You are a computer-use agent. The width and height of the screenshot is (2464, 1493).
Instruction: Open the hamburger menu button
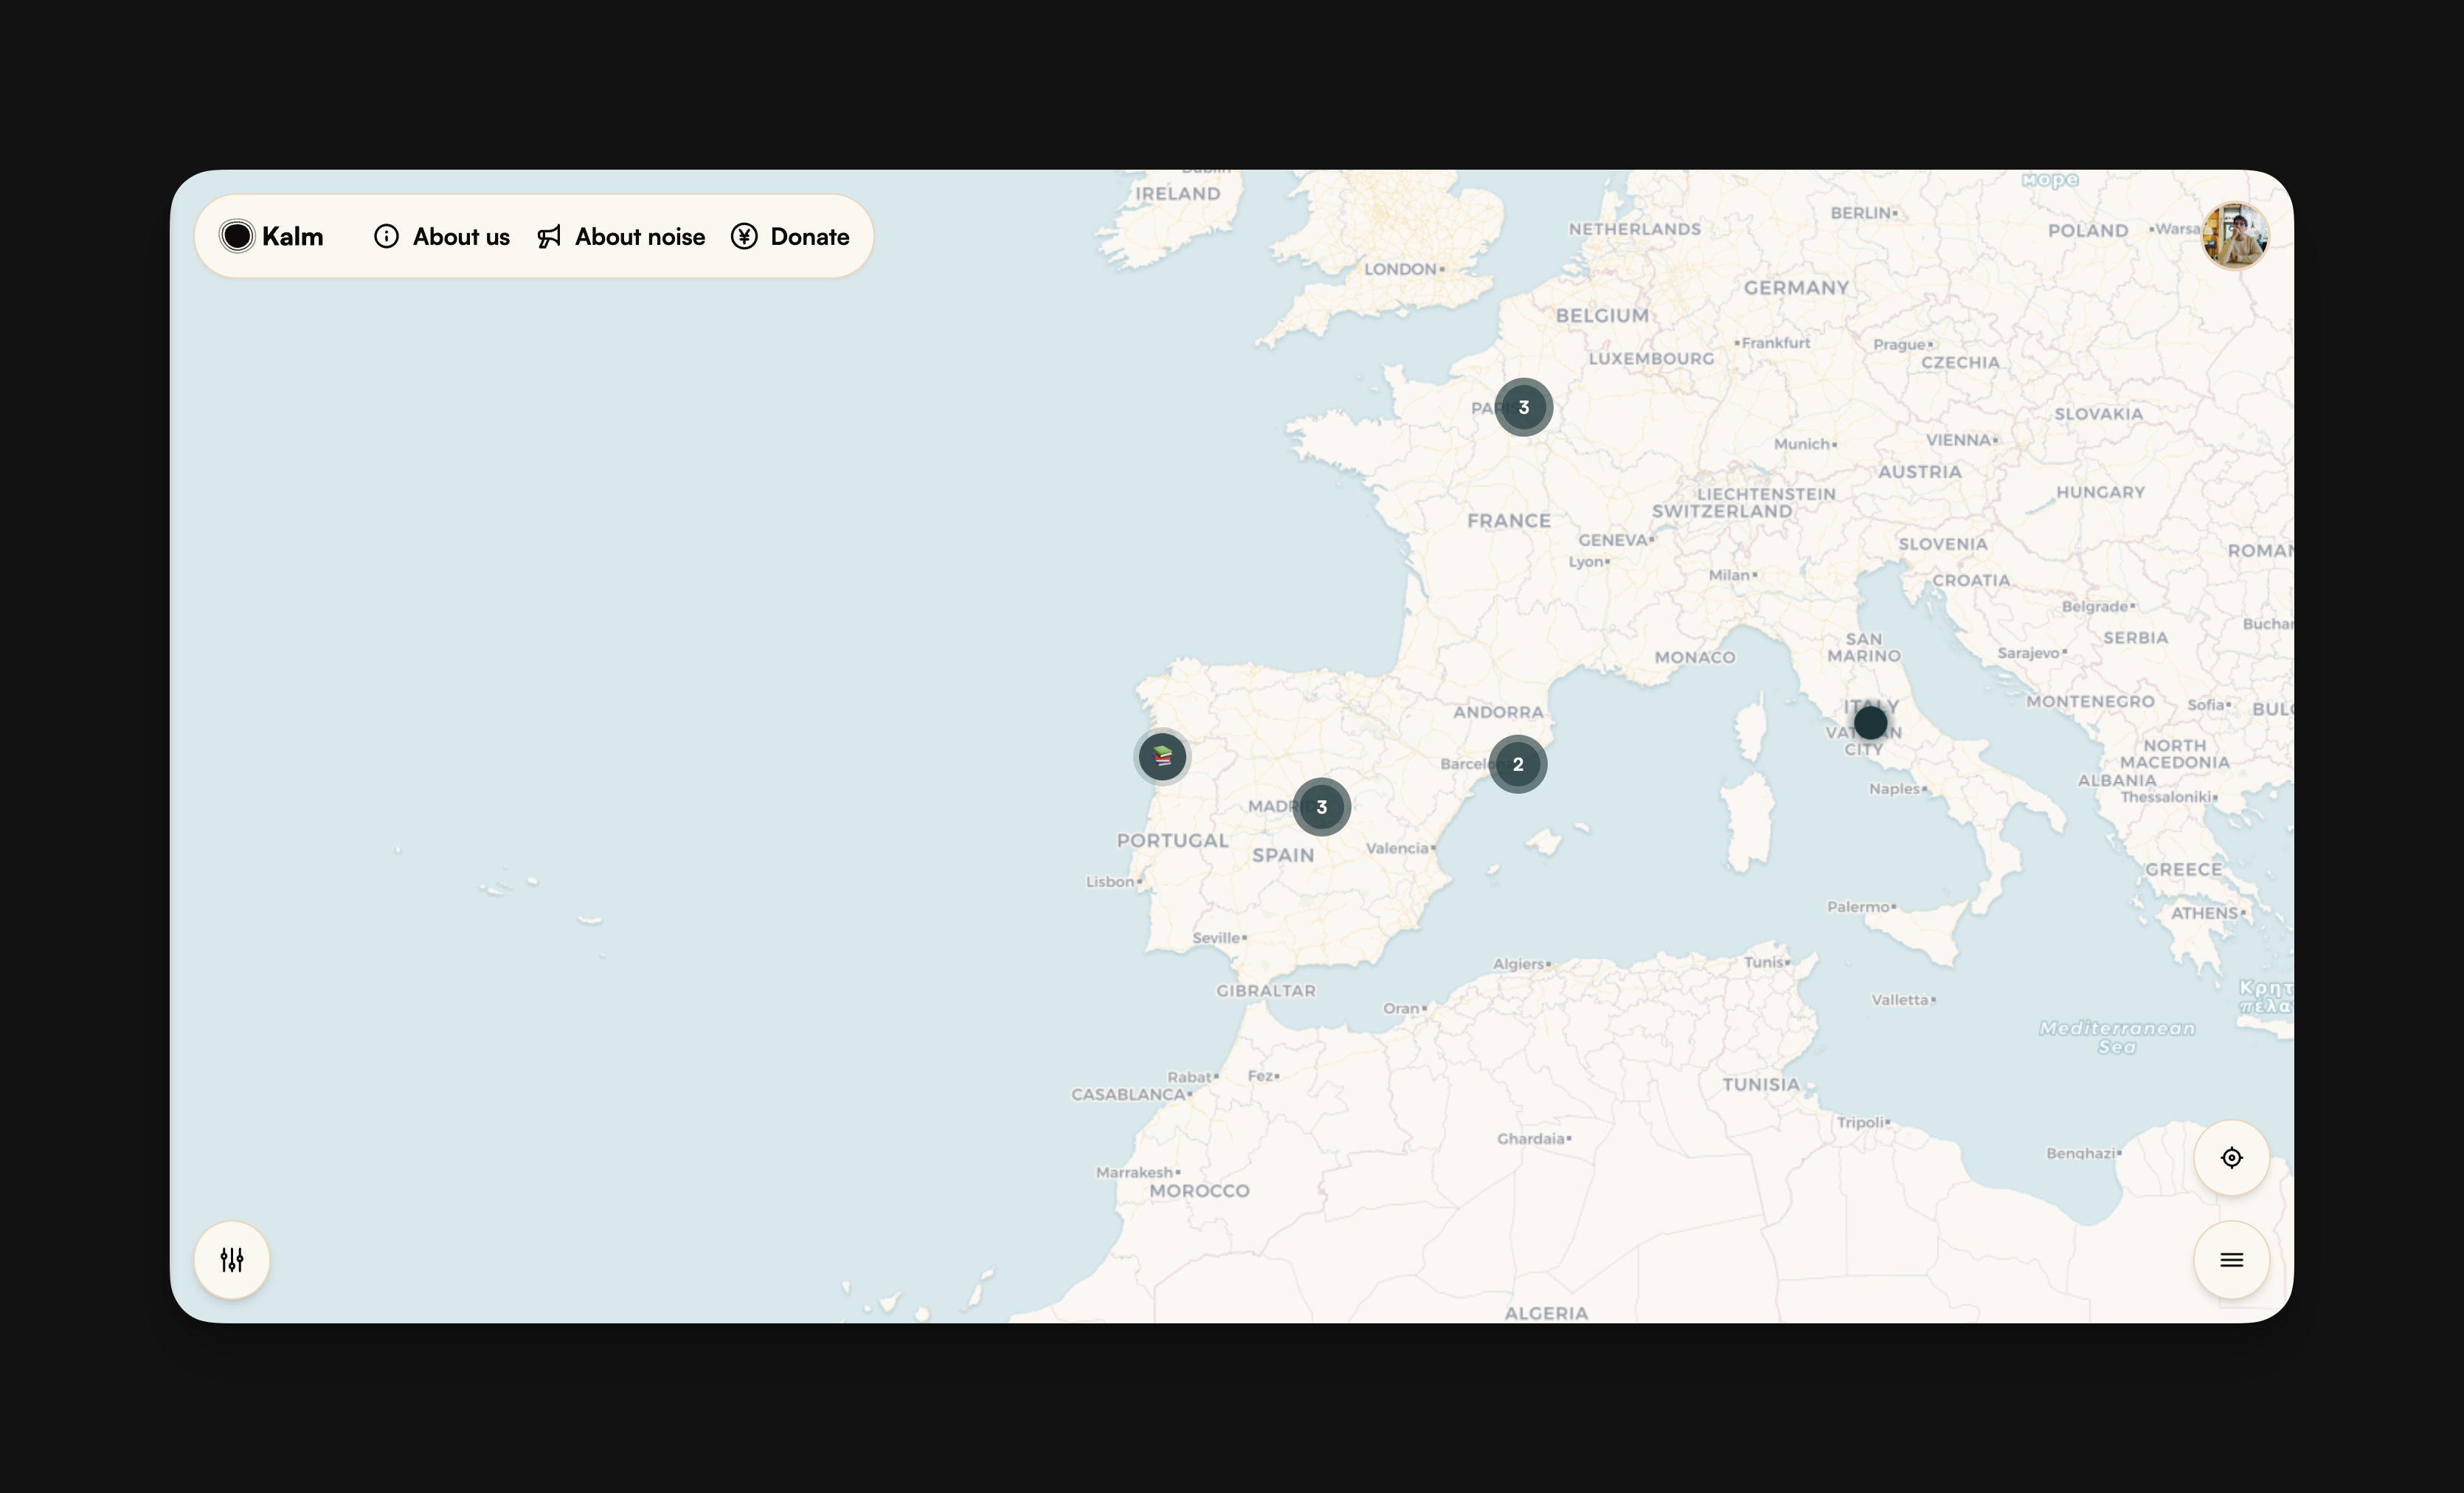coord(2231,1260)
